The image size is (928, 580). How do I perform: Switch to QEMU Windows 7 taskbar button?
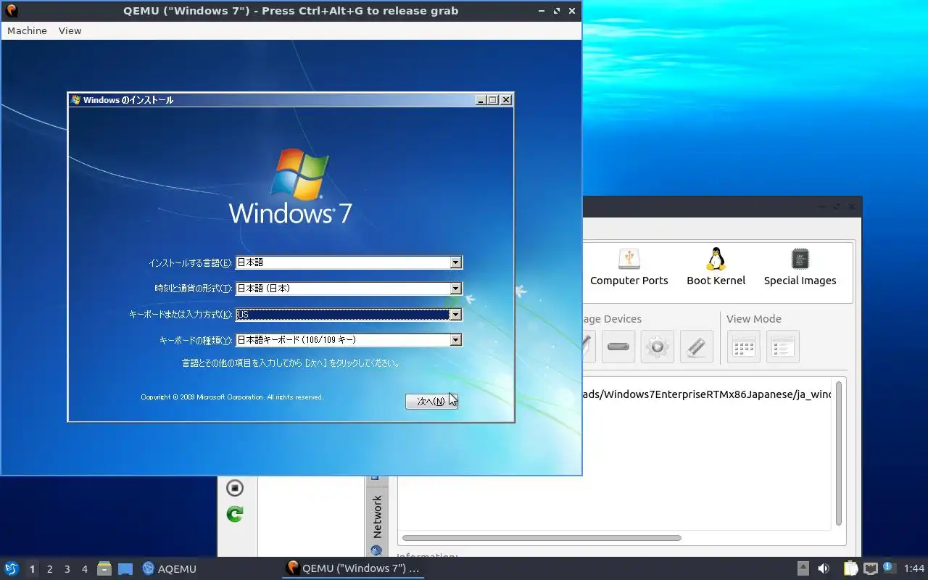tap(353, 569)
